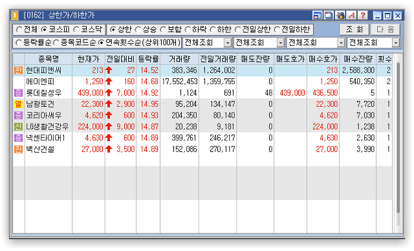Sort by 등락률순 radio option
This screenshot has height=251, width=414.
tap(18, 43)
